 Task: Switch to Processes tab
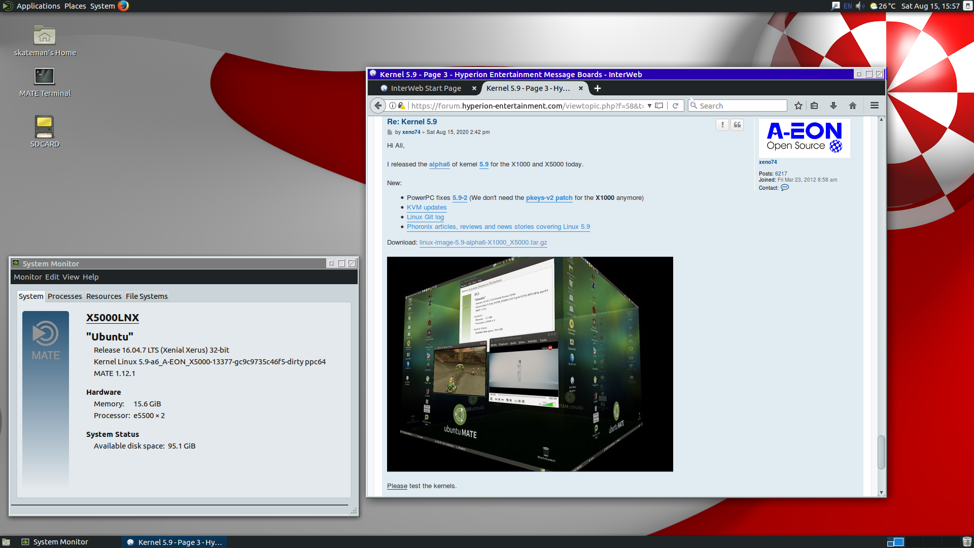click(x=64, y=296)
